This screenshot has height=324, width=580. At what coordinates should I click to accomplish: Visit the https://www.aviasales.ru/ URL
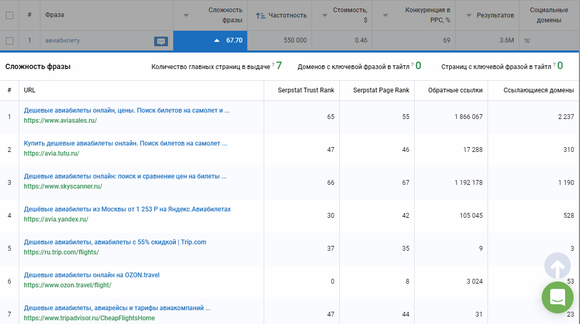60,121
